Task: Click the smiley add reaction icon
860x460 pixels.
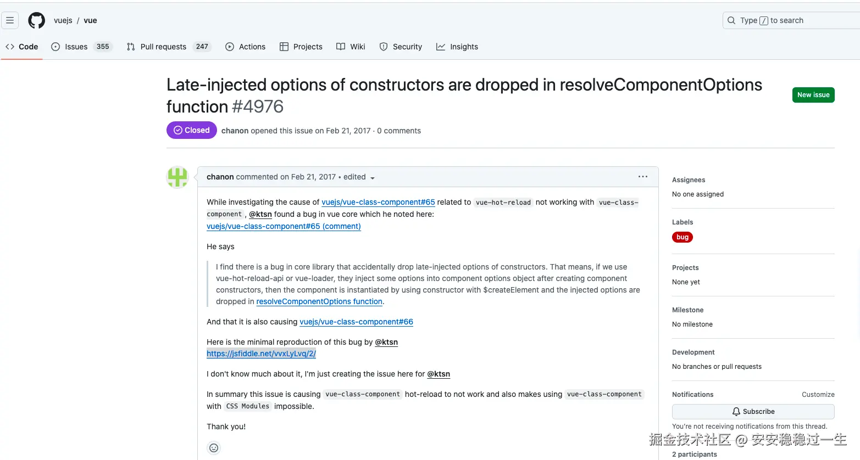Action: coord(214,448)
